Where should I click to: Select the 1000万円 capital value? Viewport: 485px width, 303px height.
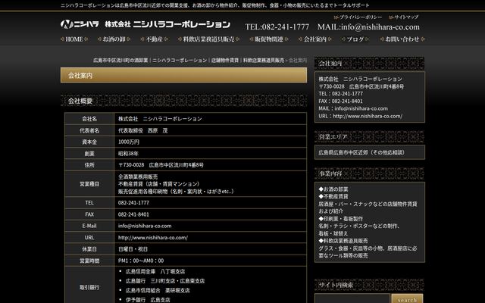click(129, 142)
